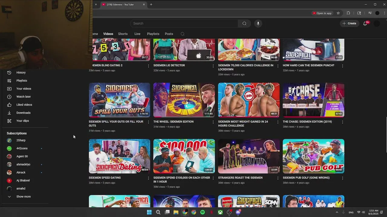The image size is (387, 217).
Task: Open Sidemen Lie Detector title link
Action: click(x=169, y=65)
